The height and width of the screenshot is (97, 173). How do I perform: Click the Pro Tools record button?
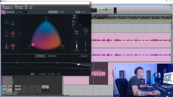pos(109,9)
